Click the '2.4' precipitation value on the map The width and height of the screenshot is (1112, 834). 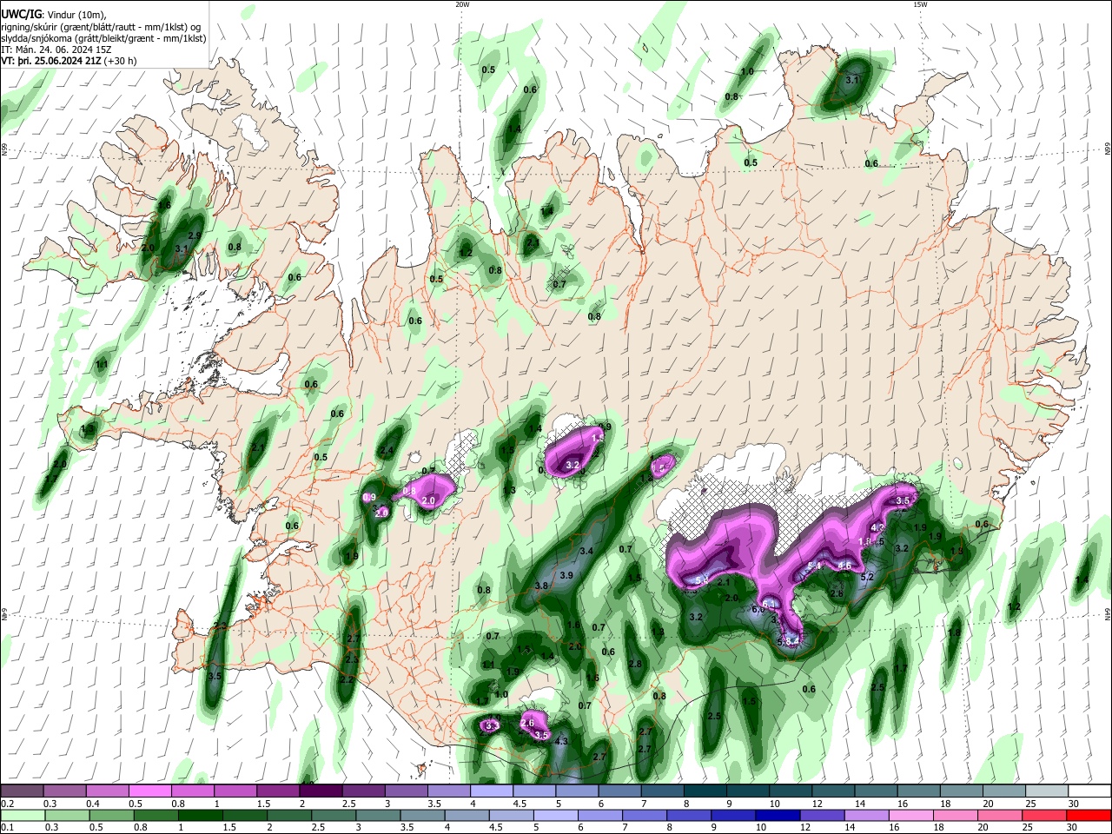(387, 450)
